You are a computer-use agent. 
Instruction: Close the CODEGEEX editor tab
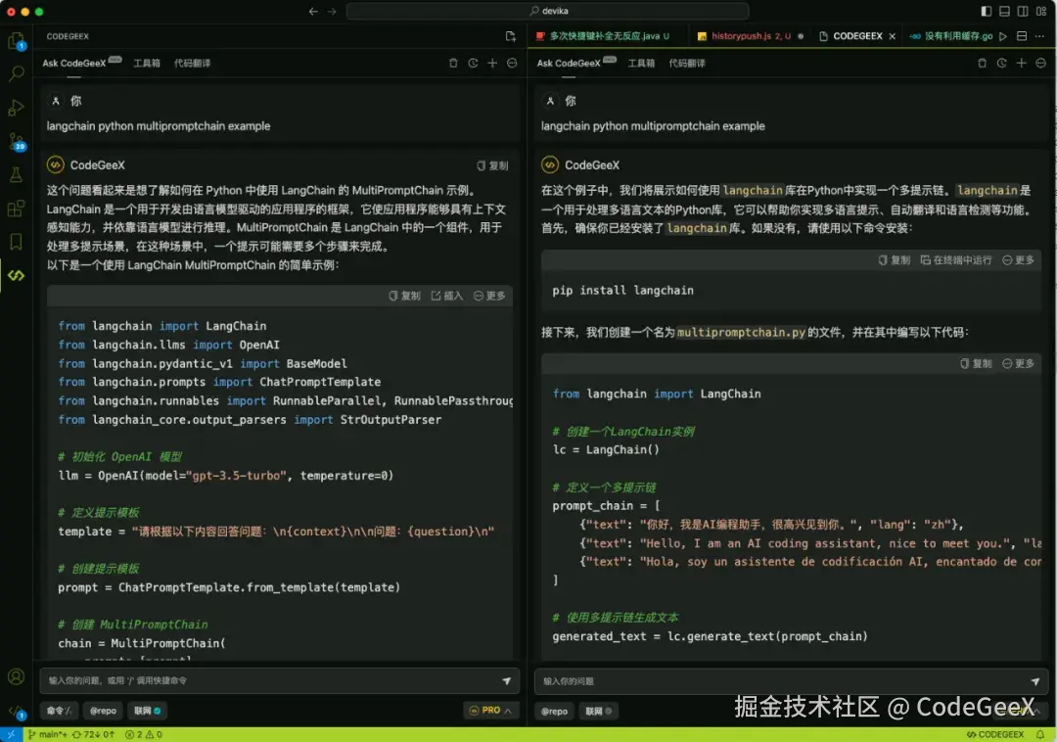(x=893, y=36)
